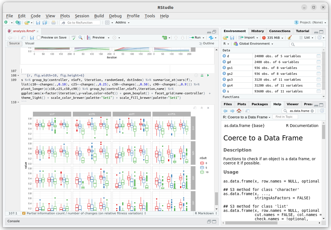The width and height of the screenshot is (331, 230).
Task: Click the Open File folder icon
Action: [26, 22]
